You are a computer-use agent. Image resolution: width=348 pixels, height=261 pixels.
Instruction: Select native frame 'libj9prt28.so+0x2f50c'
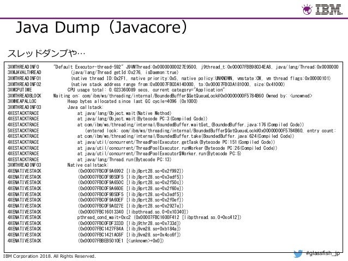[x=131, y=183]
